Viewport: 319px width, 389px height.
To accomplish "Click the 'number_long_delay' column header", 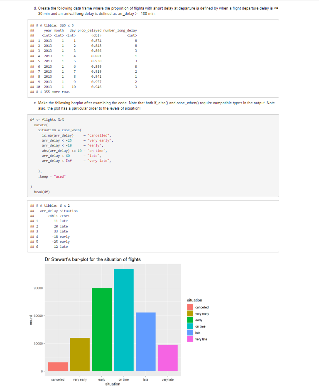I will click(120, 31).
